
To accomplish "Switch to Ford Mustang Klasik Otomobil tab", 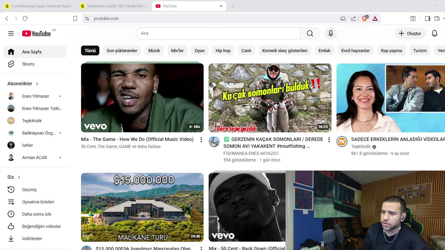I will pos(39,6).
